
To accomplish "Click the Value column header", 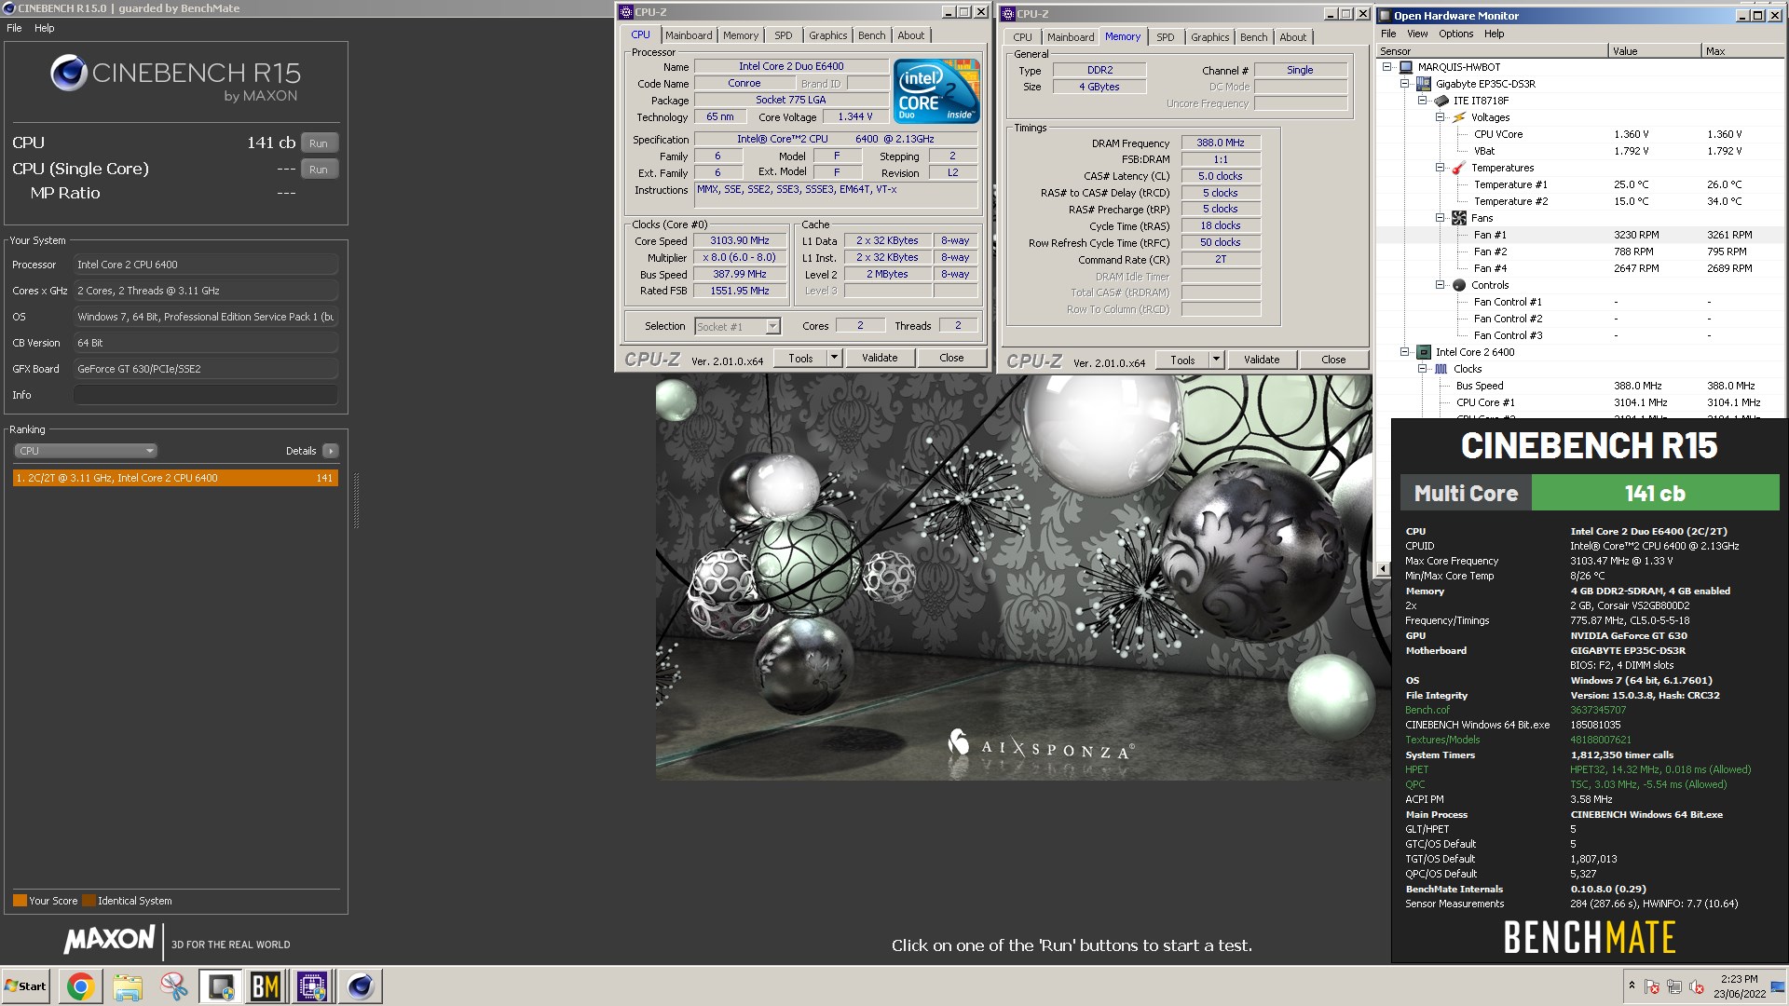I will click(1655, 51).
